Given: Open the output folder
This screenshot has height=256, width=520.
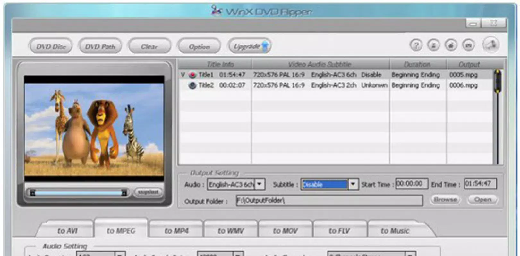Looking at the screenshot, I should [x=482, y=200].
